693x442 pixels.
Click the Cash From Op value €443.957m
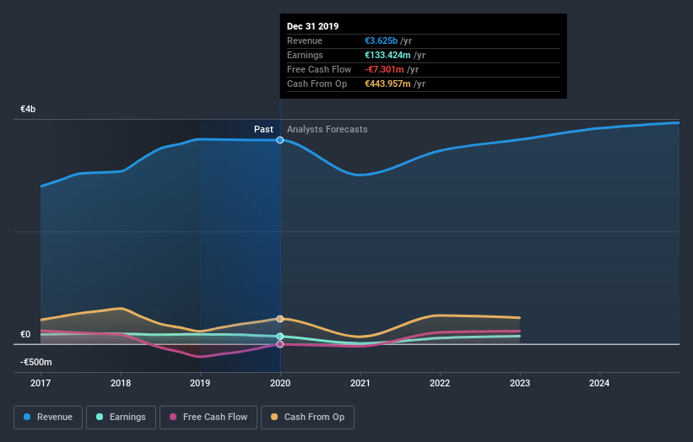(387, 84)
